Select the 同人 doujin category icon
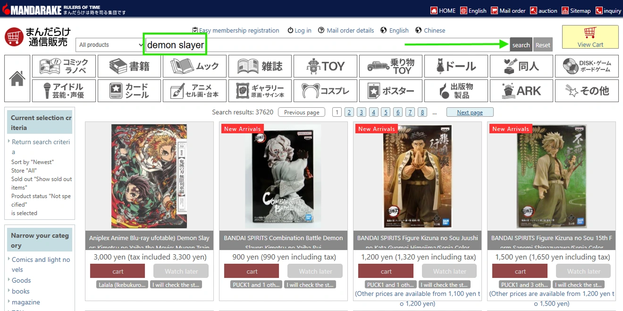The image size is (623, 311). tap(522, 66)
